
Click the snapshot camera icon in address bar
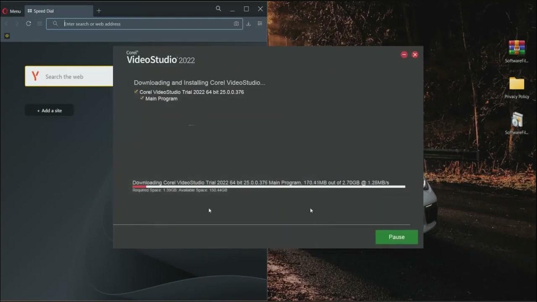point(236,24)
